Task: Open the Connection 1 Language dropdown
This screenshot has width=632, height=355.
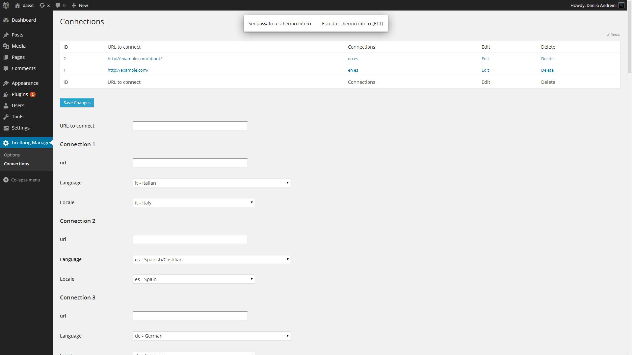Action: tap(212, 183)
